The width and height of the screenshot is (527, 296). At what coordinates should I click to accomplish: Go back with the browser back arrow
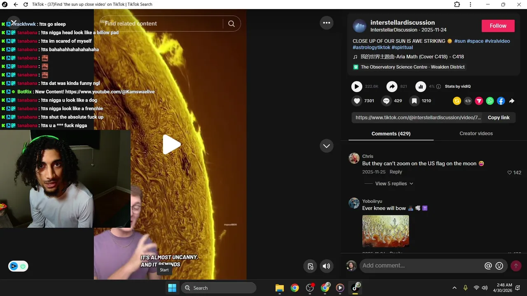[x=16, y=5]
